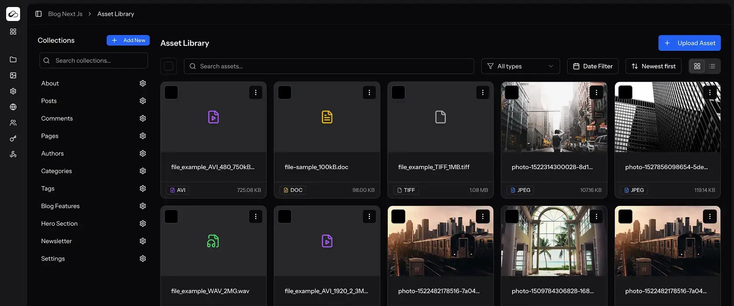Switch to list view
This screenshot has height=306, width=734.
712,66
